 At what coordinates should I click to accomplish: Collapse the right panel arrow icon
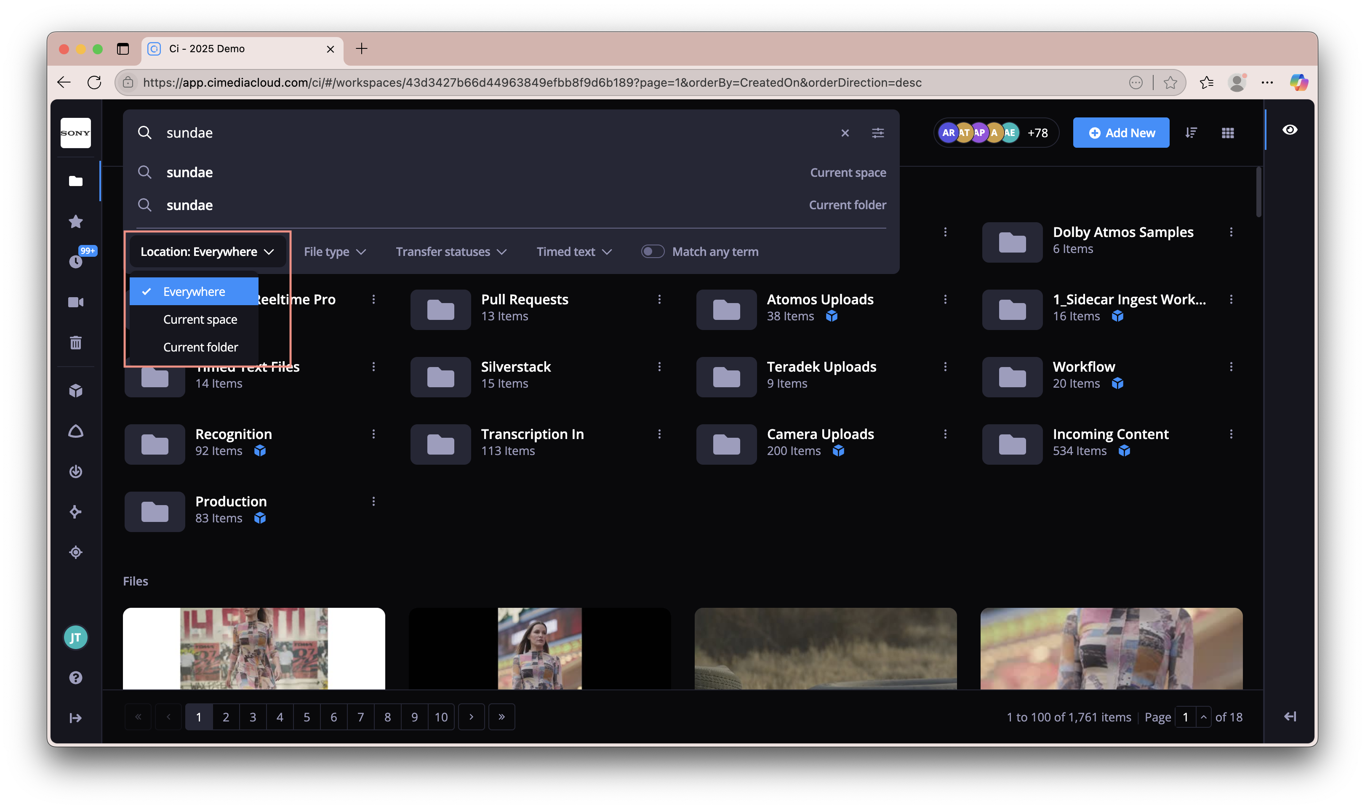click(x=1290, y=716)
